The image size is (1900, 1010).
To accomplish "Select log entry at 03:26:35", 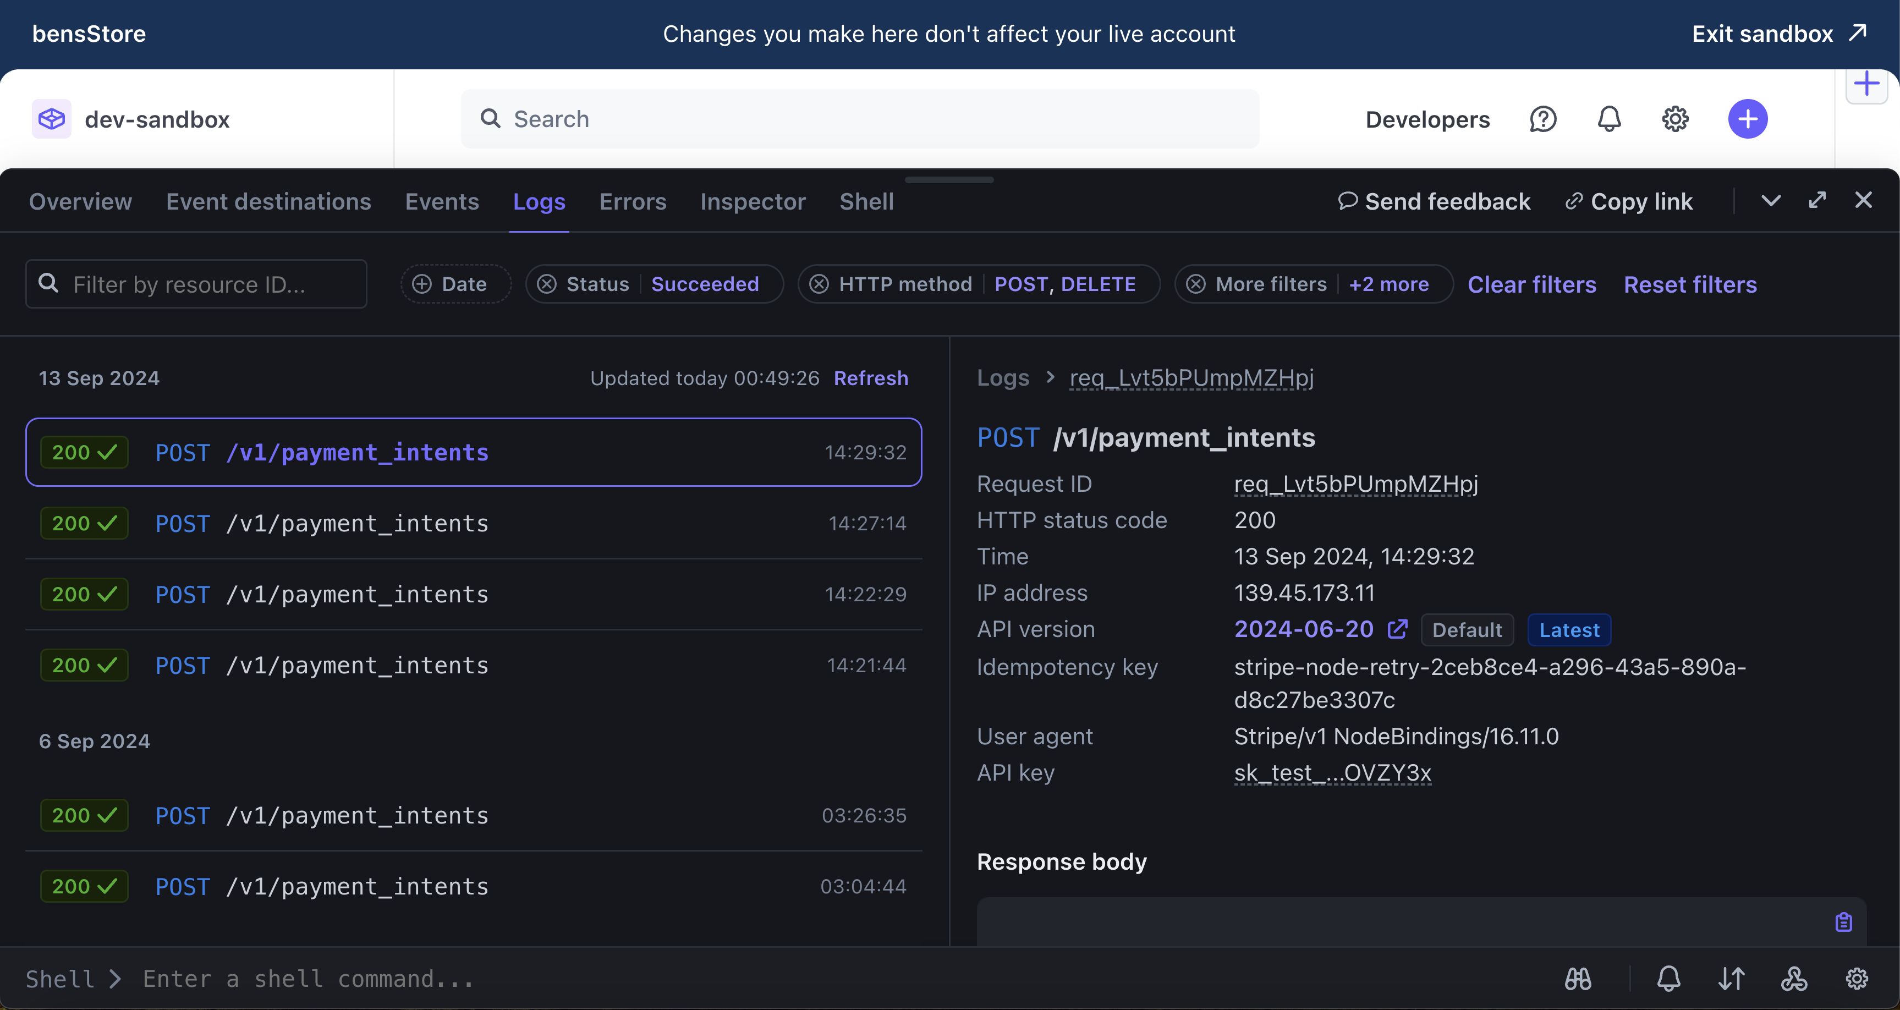I will [474, 815].
